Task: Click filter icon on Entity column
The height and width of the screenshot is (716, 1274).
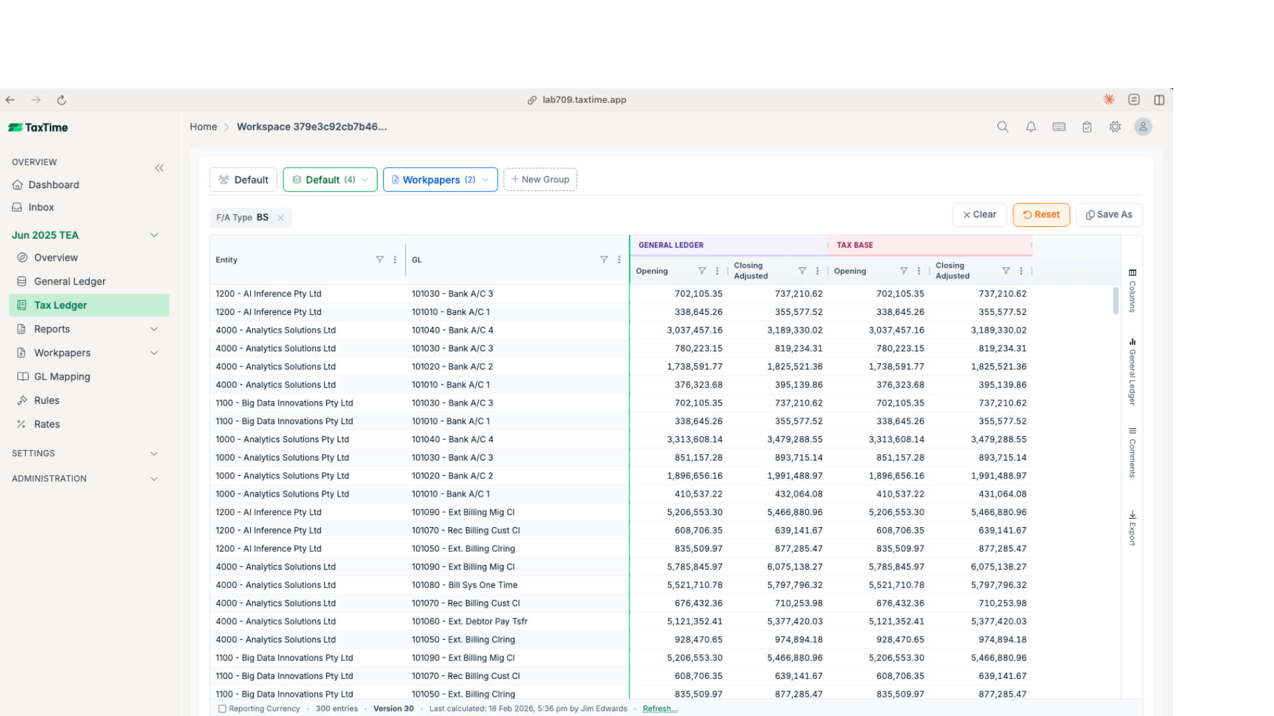Action: click(x=380, y=260)
